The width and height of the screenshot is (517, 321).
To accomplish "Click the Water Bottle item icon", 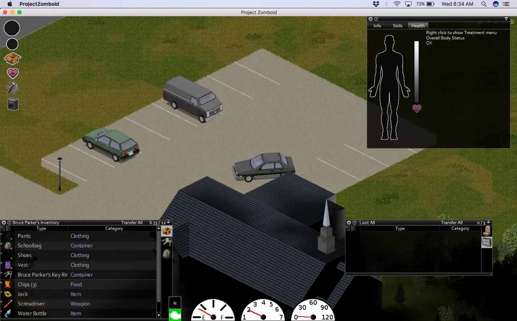I will coord(8,313).
